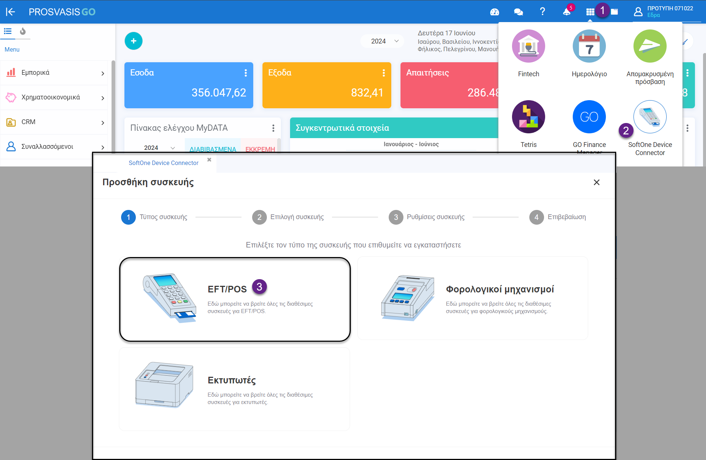Open the 2024 year dropdown in MyDATA panel
The image size is (706, 460).
point(158,147)
